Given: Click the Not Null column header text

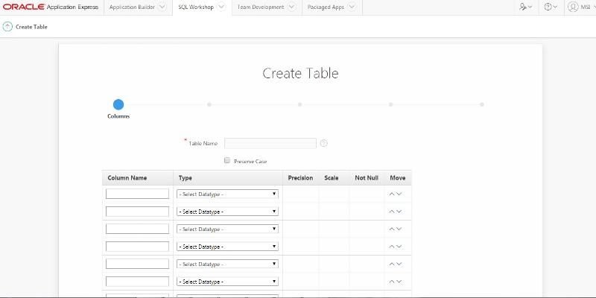Looking at the screenshot, I should (367, 178).
